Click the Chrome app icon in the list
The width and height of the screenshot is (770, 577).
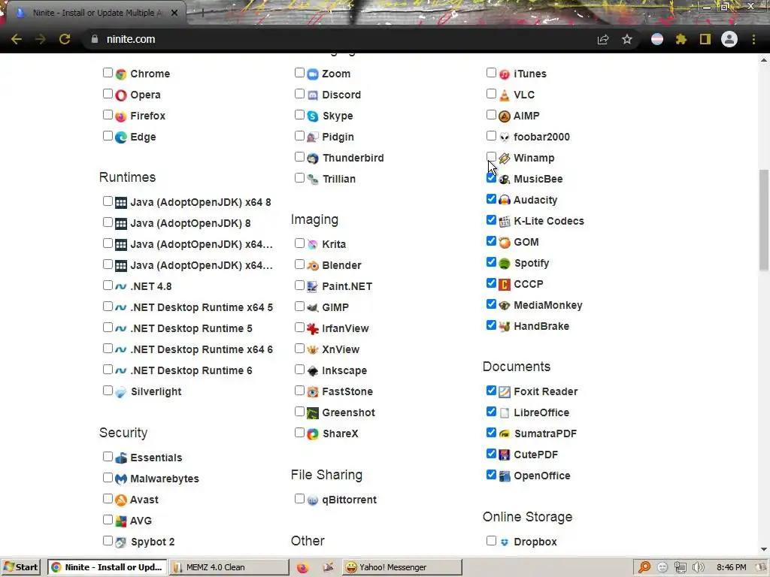[121, 74]
